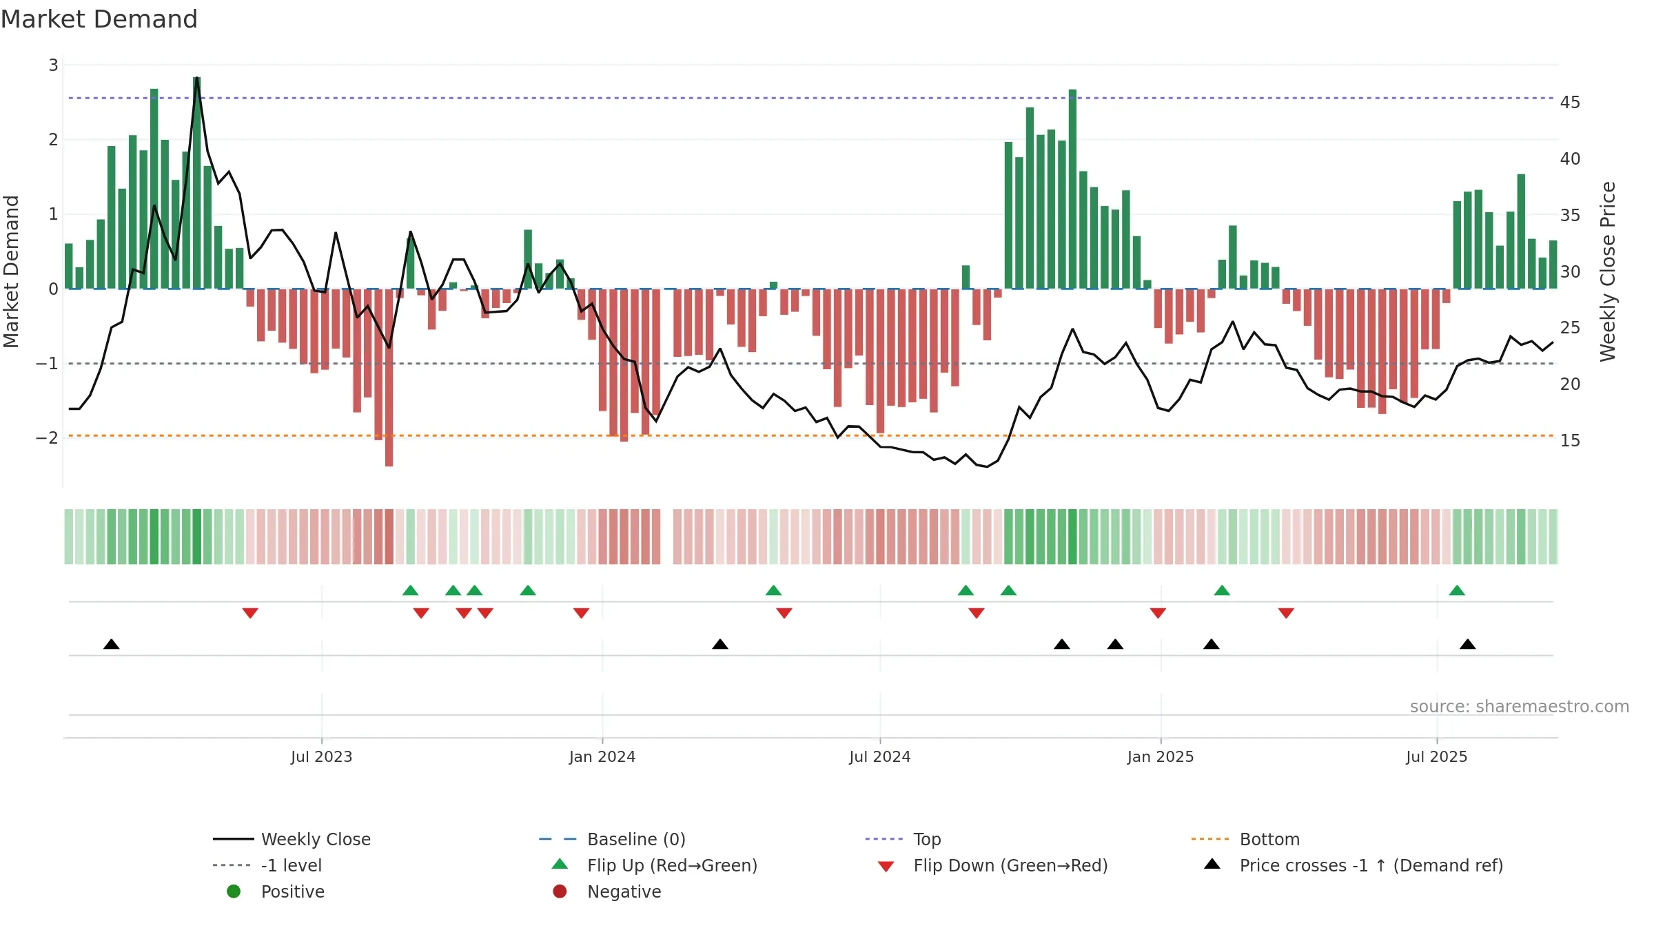1654x930 pixels.
Task: Click the white gap in the heat strip
Action: [x=666, y=537]
